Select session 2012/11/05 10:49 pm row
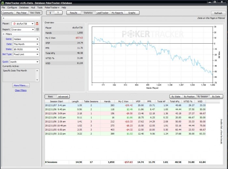The image size is (228, 169). click(x=125, y=126)
